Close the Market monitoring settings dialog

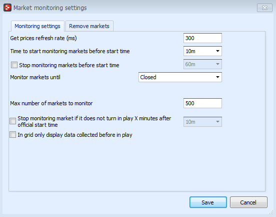click(264, 8)
